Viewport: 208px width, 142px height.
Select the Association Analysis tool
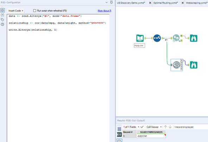coord(176,38)
